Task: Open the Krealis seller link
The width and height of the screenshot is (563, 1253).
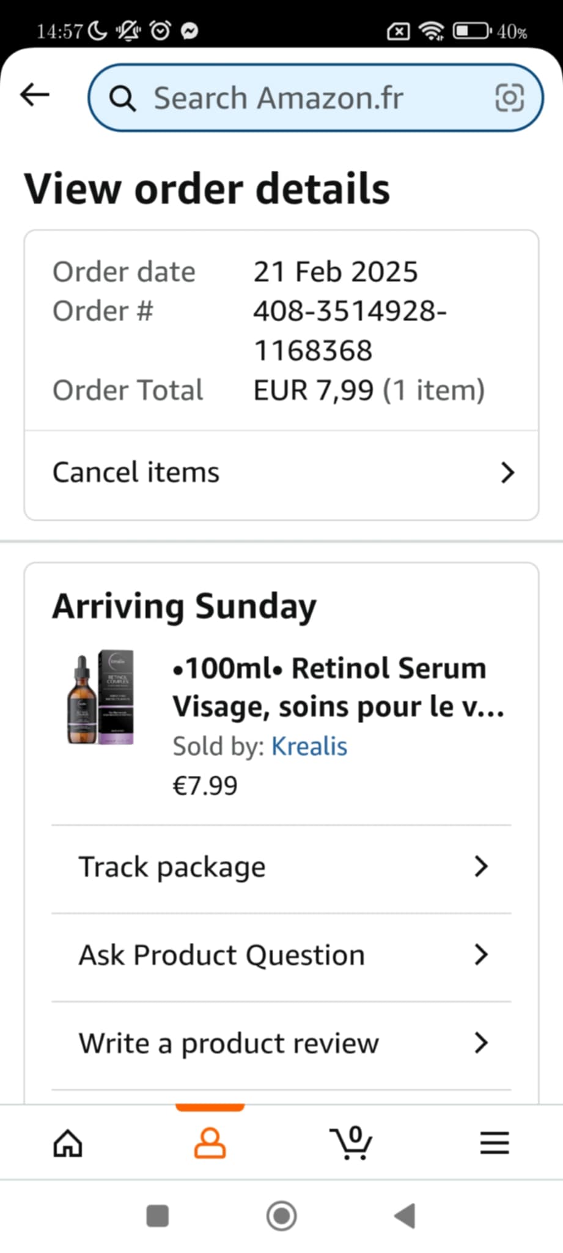Action: coord(309,746)
